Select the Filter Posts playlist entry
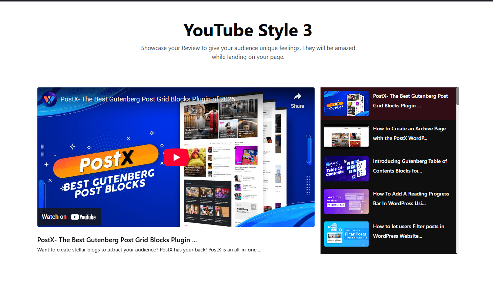 [409, 231]
